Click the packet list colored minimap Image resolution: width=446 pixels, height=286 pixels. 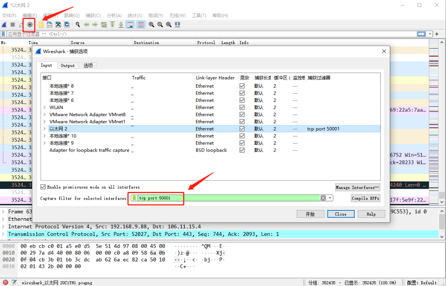pyautogui.click(x=434, y=122)
